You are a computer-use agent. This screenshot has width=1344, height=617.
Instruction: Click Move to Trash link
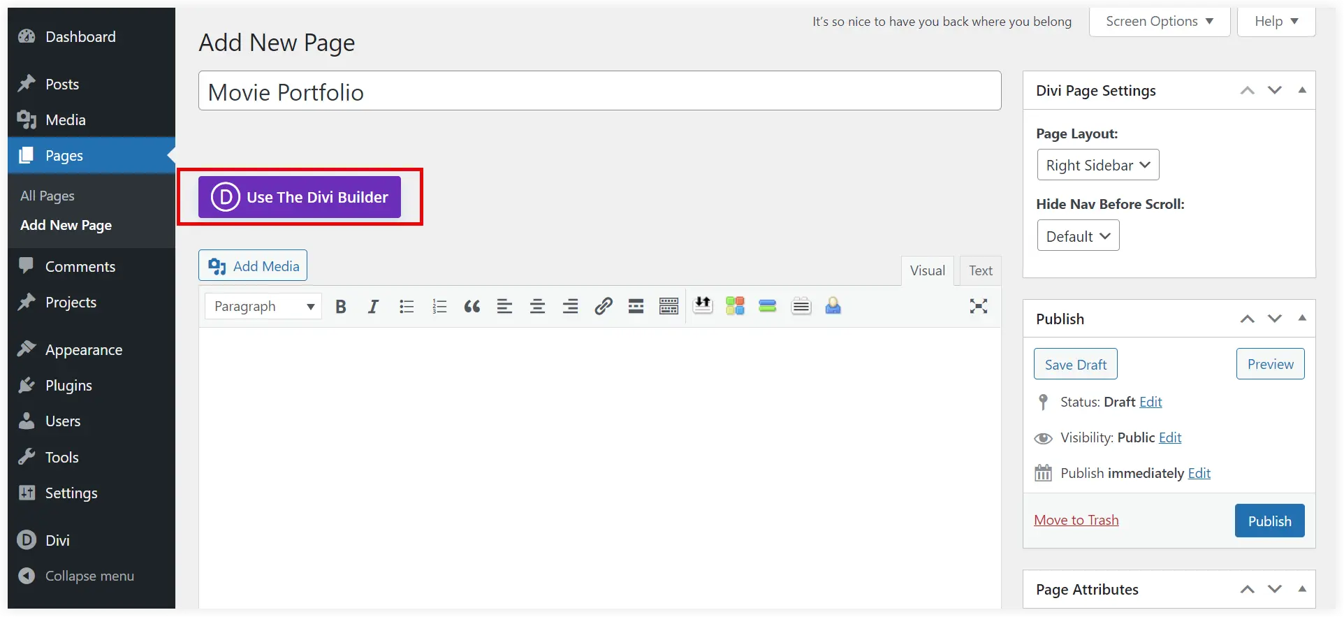1076,521
